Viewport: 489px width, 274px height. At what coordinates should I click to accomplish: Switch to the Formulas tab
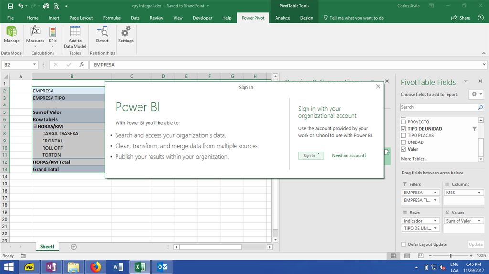point(112,18)
